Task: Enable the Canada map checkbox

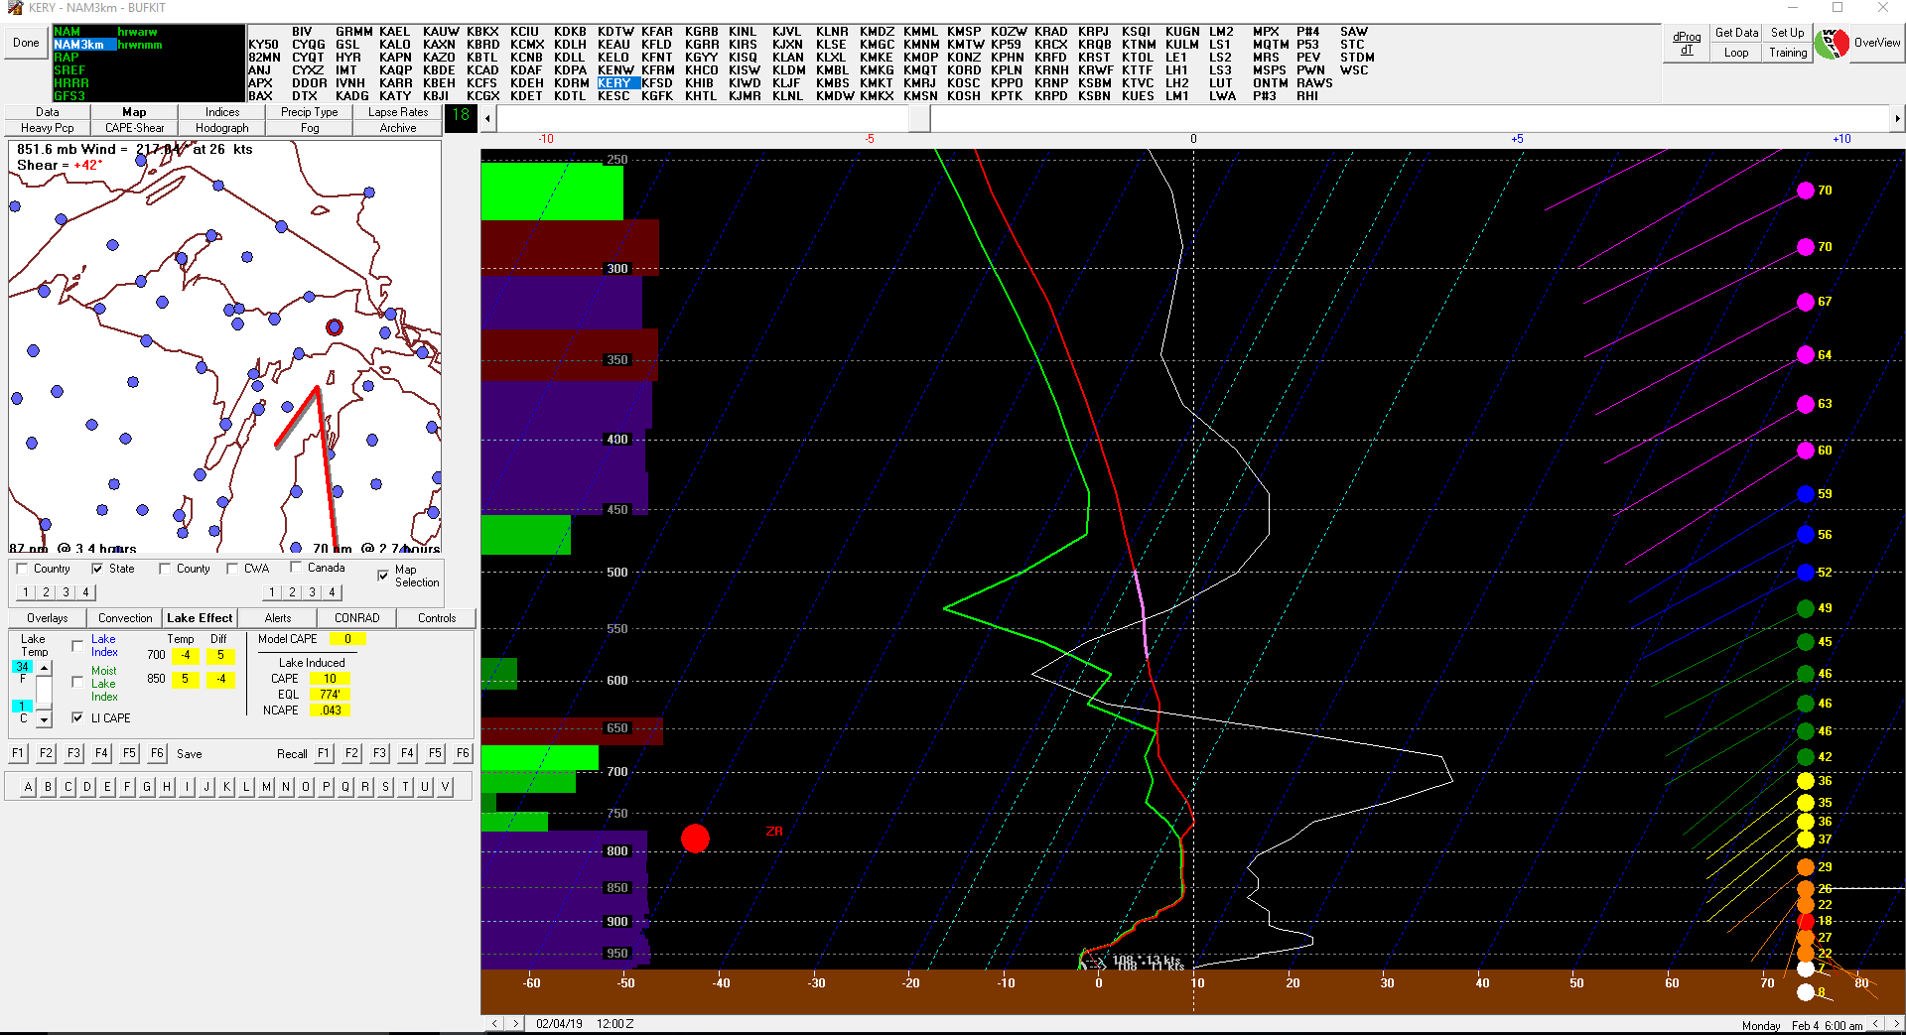Action: point(296,568)
